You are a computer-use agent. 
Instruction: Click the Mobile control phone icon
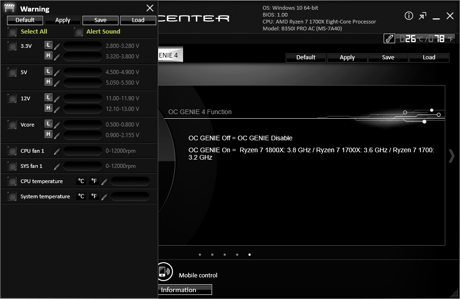coord(165,271)
